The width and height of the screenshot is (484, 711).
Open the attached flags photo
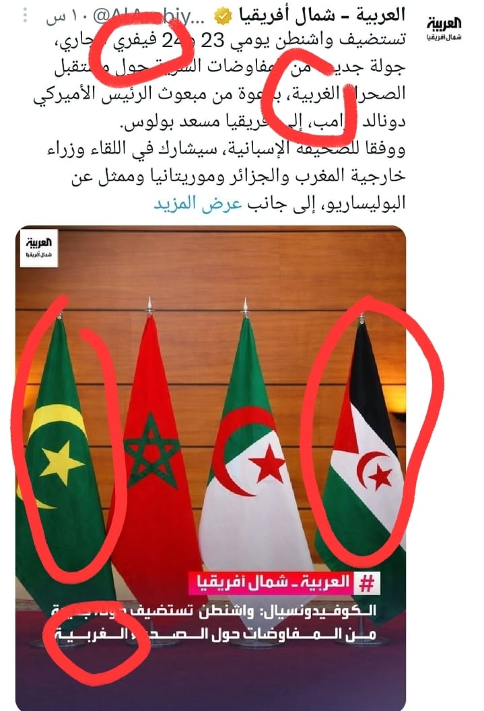211,467
